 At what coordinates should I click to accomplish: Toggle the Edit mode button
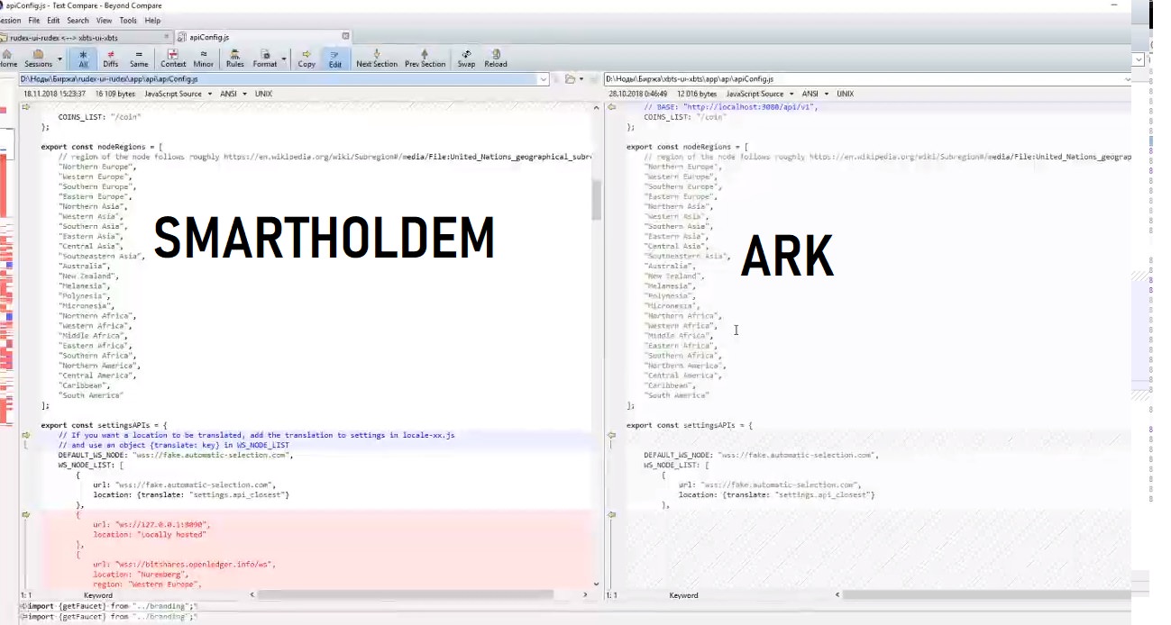(335, 59)
